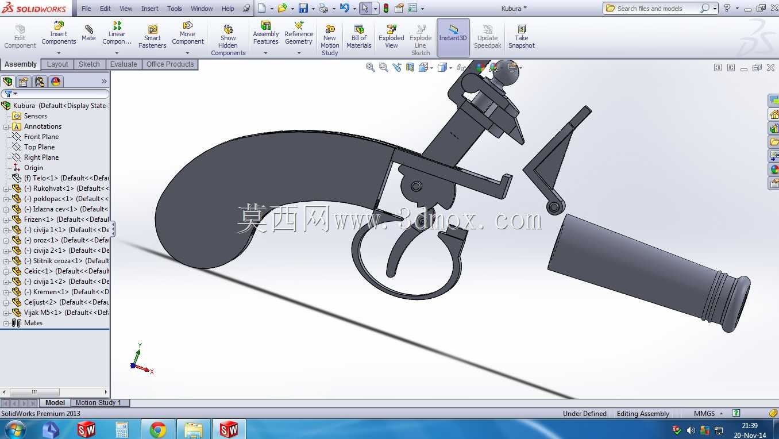Open the File Explorer task pane tab

(x=774, y=141)
